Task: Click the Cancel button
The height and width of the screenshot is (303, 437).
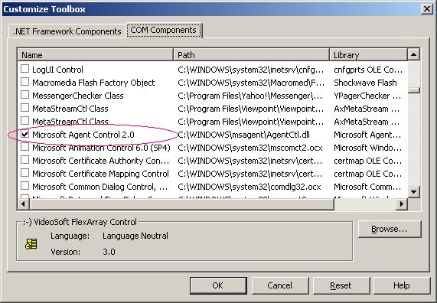Action: (280, 285)
